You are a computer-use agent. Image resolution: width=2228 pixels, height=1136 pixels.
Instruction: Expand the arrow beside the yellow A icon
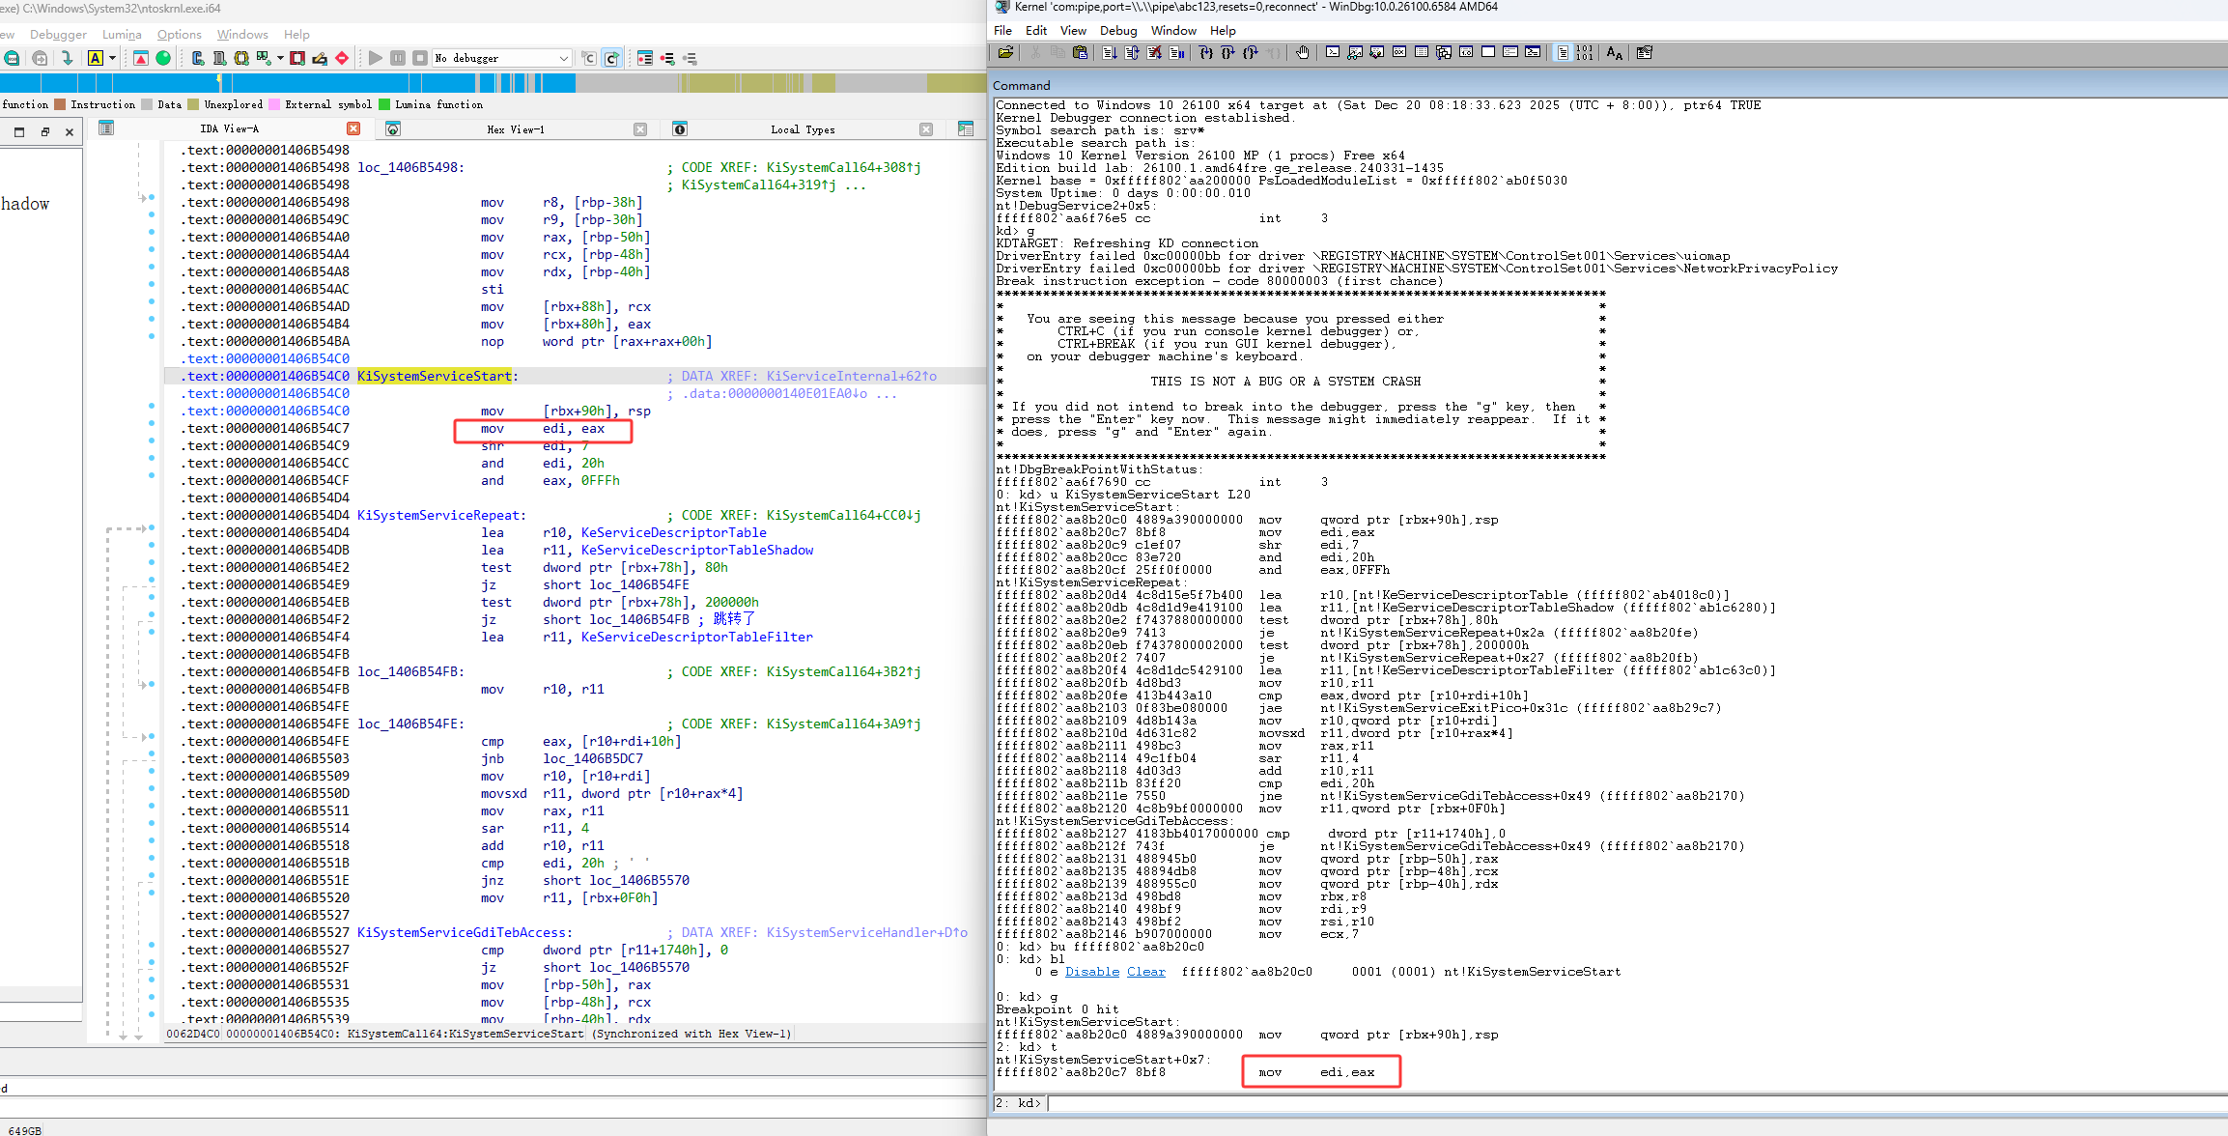(113, 58)
